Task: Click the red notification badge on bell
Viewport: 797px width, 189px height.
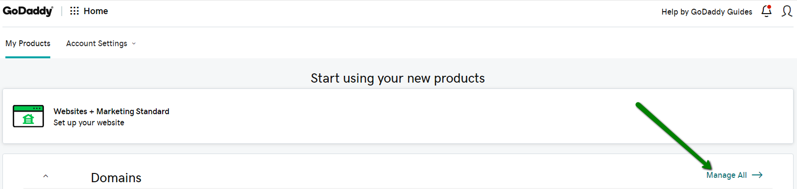Action: [770, 7]
